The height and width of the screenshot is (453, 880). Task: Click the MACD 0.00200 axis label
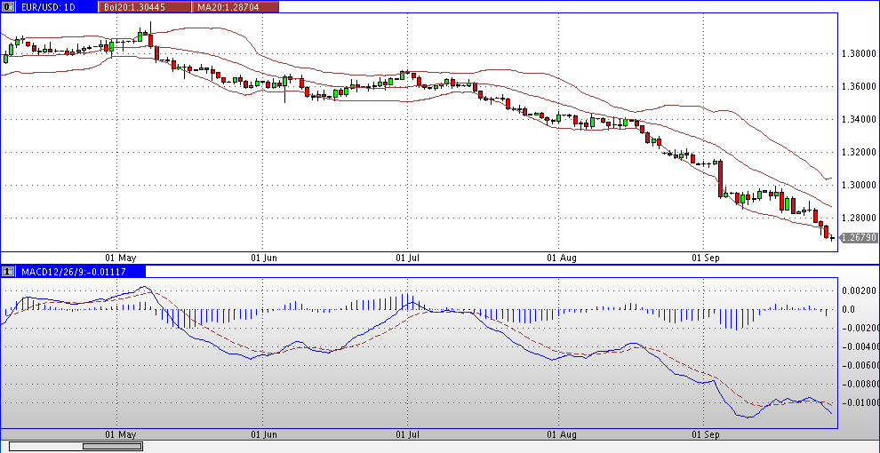[860, 290]
